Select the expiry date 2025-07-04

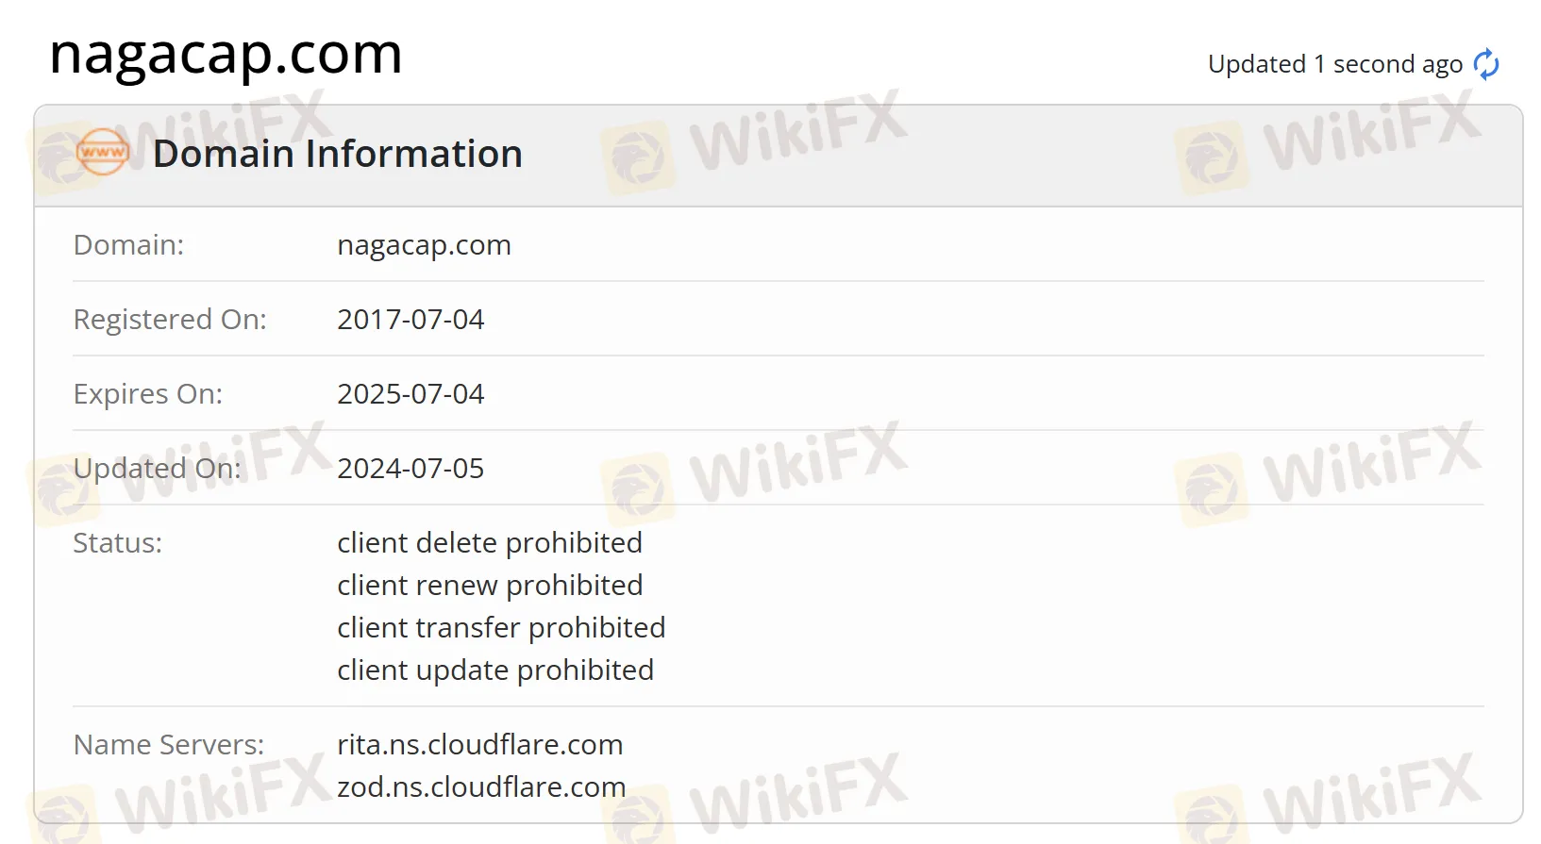click(x=410, y=394)
